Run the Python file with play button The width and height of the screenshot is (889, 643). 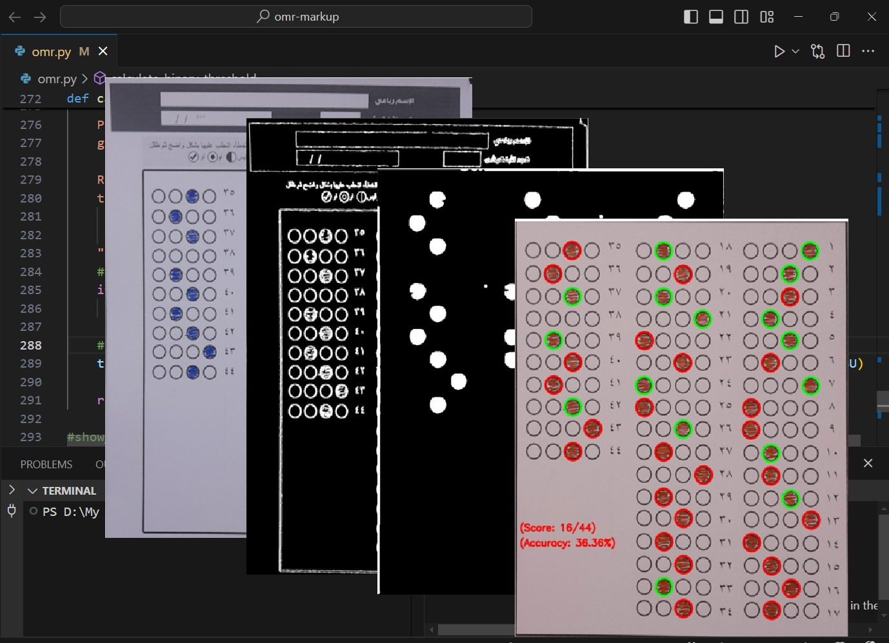[779, 52]
